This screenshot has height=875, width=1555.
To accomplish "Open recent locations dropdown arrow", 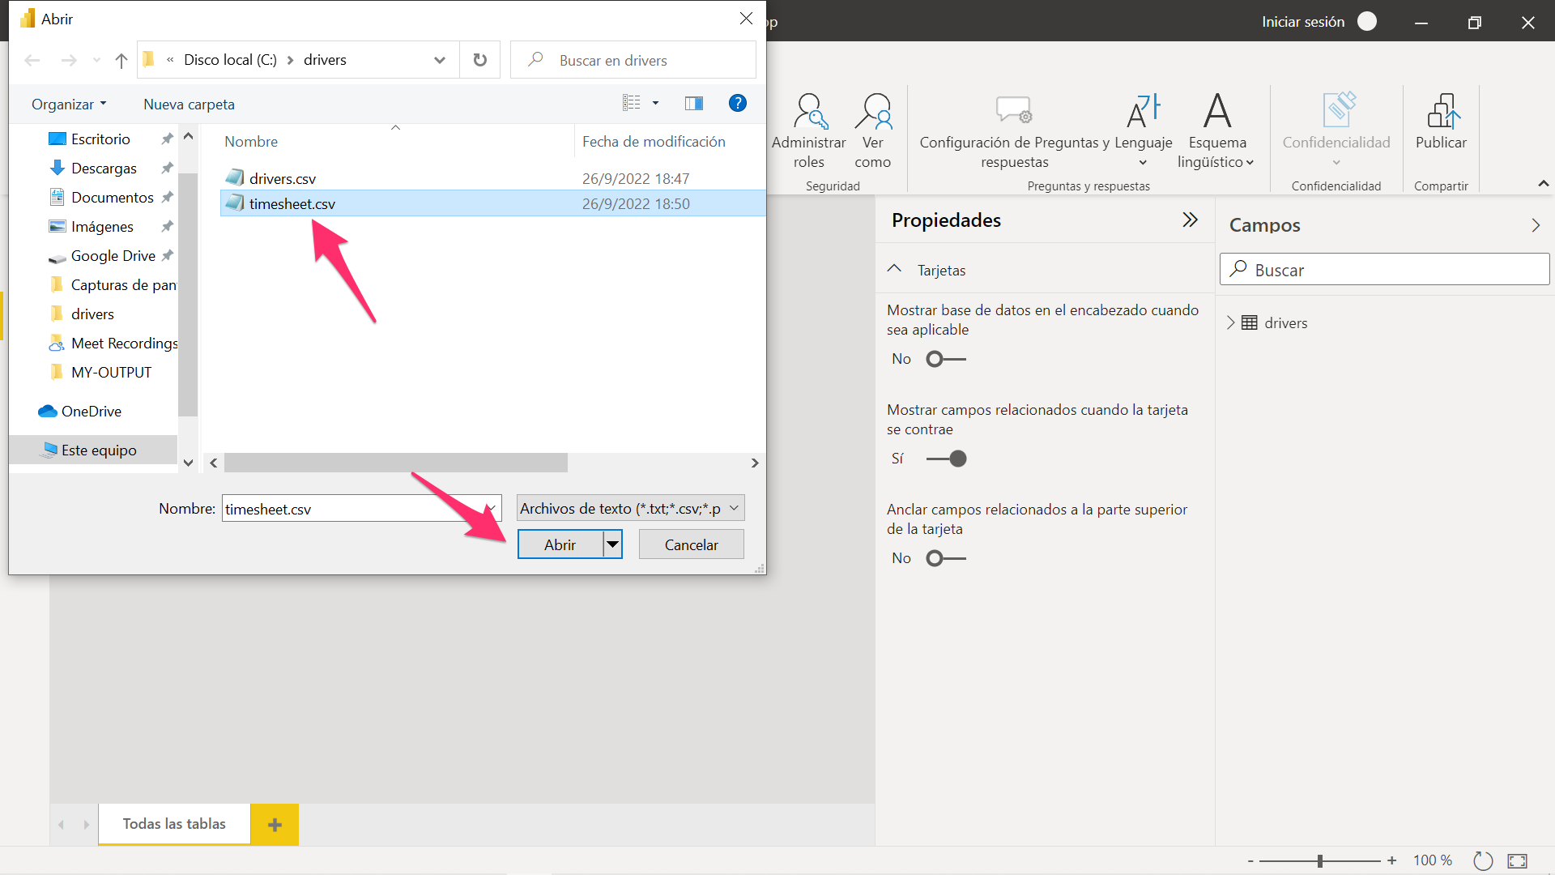I will [96, 60].
